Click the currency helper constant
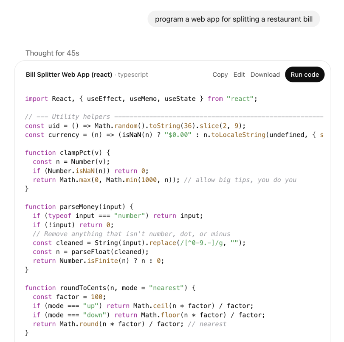The image size is (344, 342). click(x=106, y=135)
